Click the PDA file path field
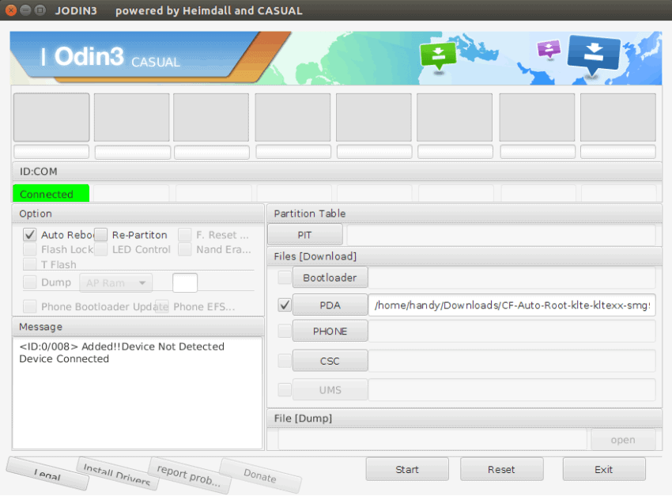Viewport: 672px width, 496px height. pyautogui.click(x=512, y=305)
